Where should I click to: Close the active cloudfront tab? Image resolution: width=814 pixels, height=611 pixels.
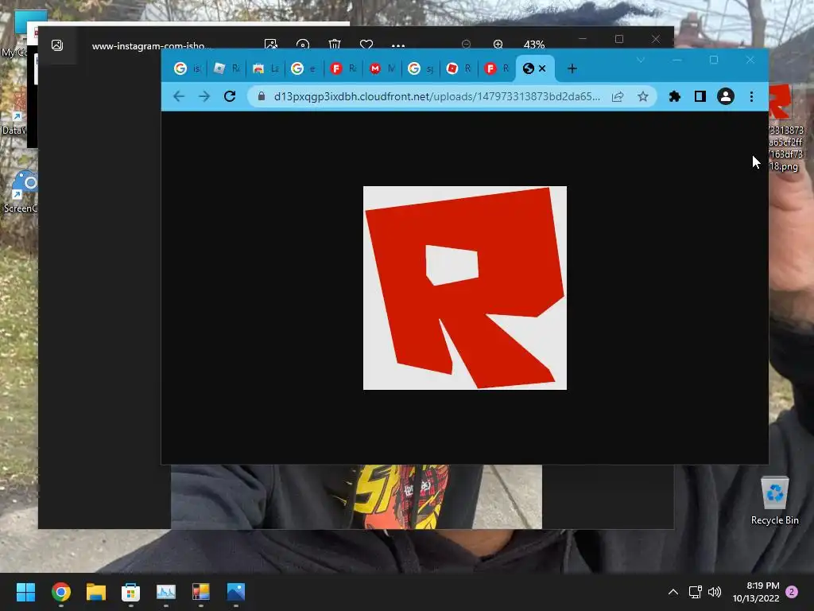tap(542, 68)
